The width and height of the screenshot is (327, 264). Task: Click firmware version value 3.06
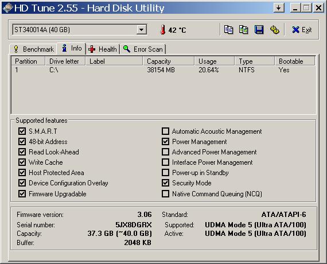145,214
